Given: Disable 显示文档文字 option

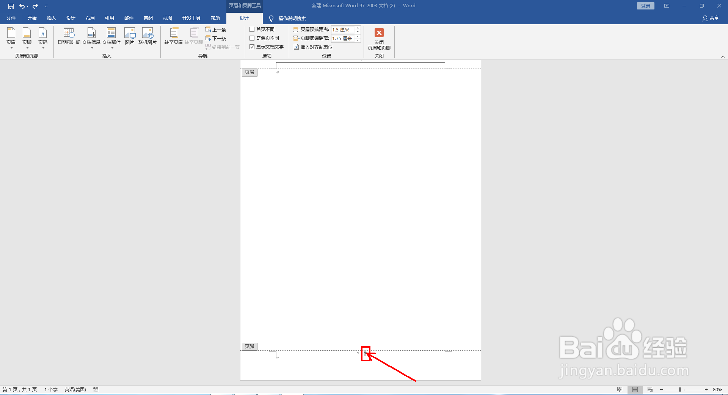Looking at the screenshot, I should click(253, 47).
